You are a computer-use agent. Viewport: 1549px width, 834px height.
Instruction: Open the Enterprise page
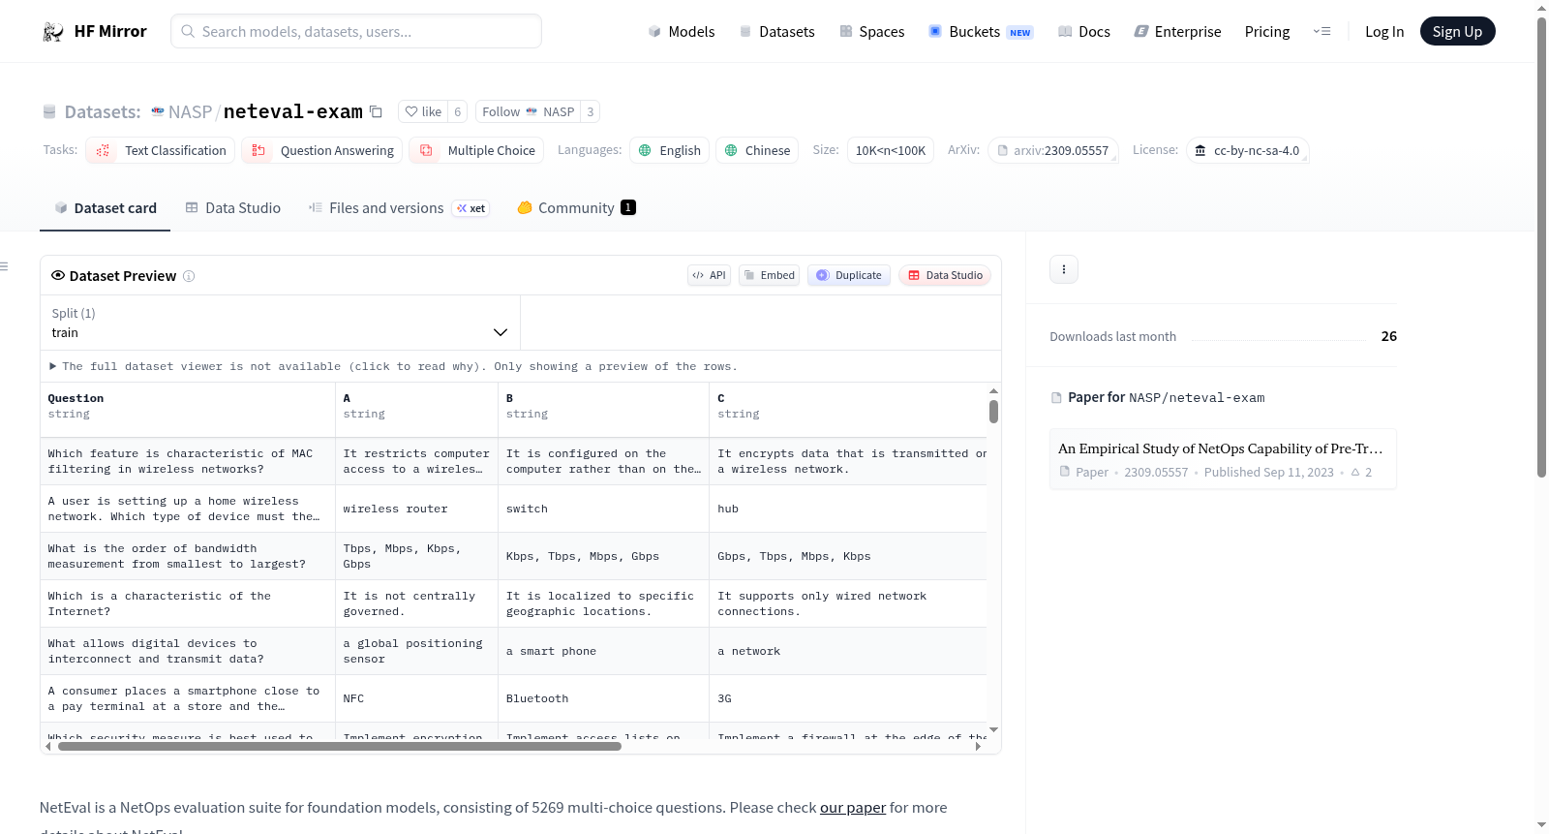tap(1178, 32)
